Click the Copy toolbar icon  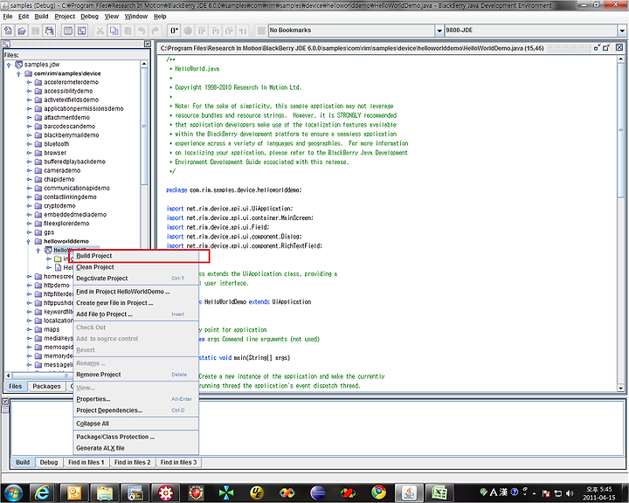click(x=114, y=31)
